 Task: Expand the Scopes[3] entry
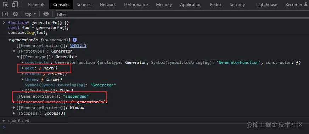click(14, 114)
